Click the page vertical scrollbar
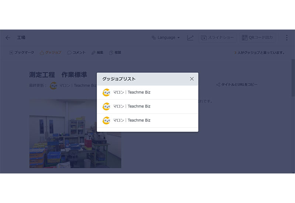The image size is (295, 203). point(293,74)
